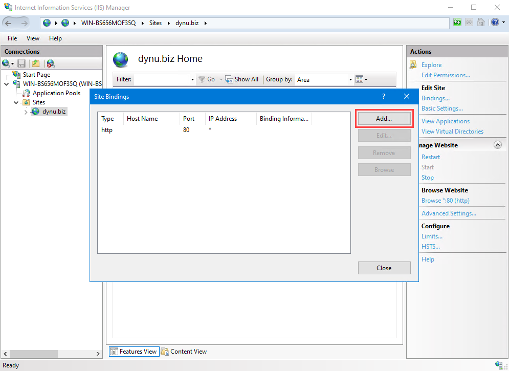The height and width of the screenshot is (371, 509).
Task: Collapse the Manage Website section chevron
Action: [498, 145]
